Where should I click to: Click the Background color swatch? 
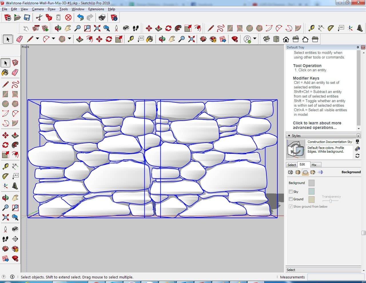click(311, 183)
